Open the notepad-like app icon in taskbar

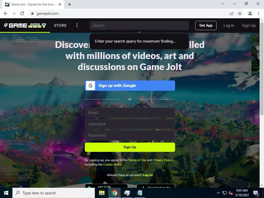pos(139,193)
